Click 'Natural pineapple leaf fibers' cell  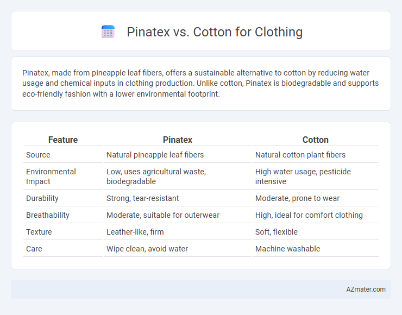[x=178, y=155]
